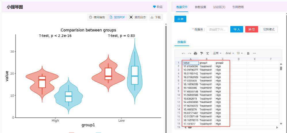287x133 pixels.
Task: Switch to the 参数设置 tab
Action: pyautogui.click(x=200, y=7)
